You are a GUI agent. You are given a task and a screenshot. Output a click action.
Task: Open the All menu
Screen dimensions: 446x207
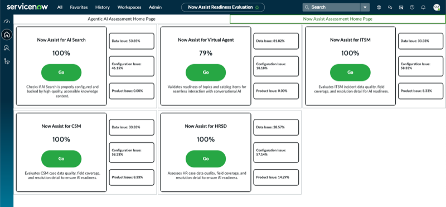[x=60, y=7]
